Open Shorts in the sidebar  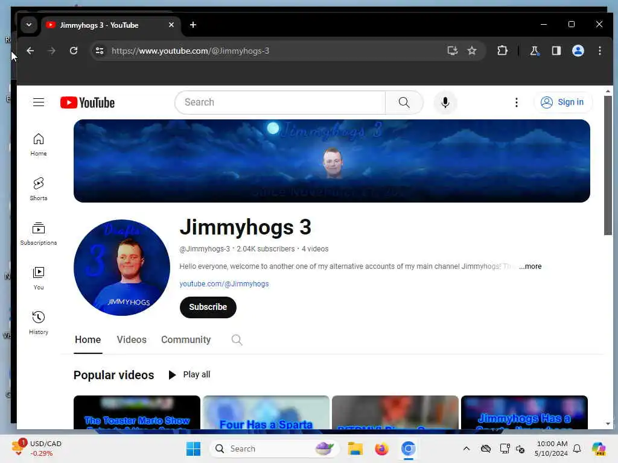[39, 189]
